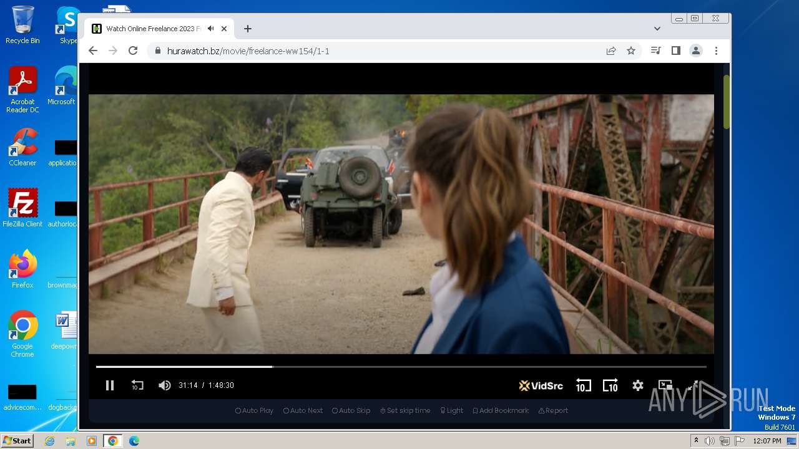Open the Start menu

click(17, 441)
